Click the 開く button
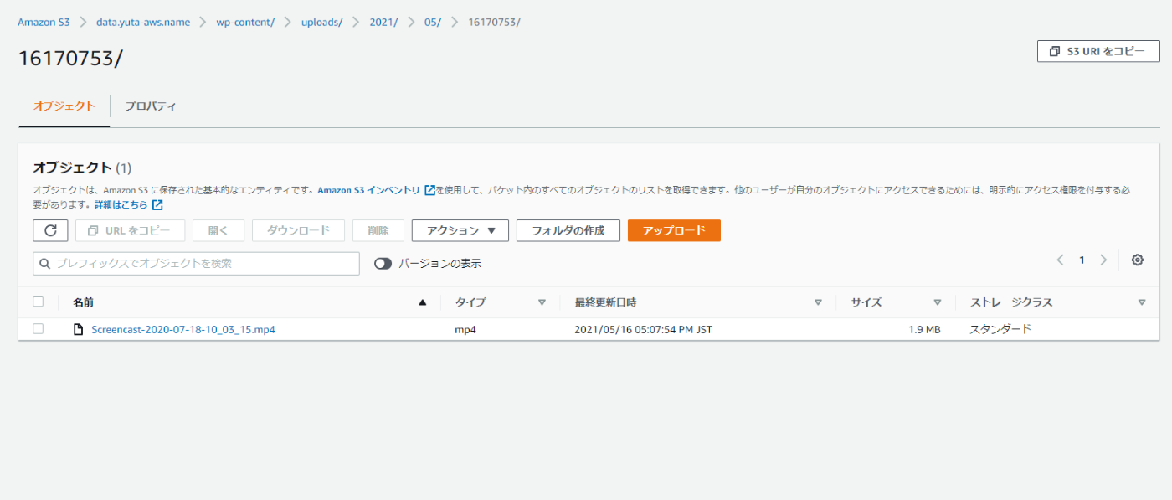 (x=218, y=230)
